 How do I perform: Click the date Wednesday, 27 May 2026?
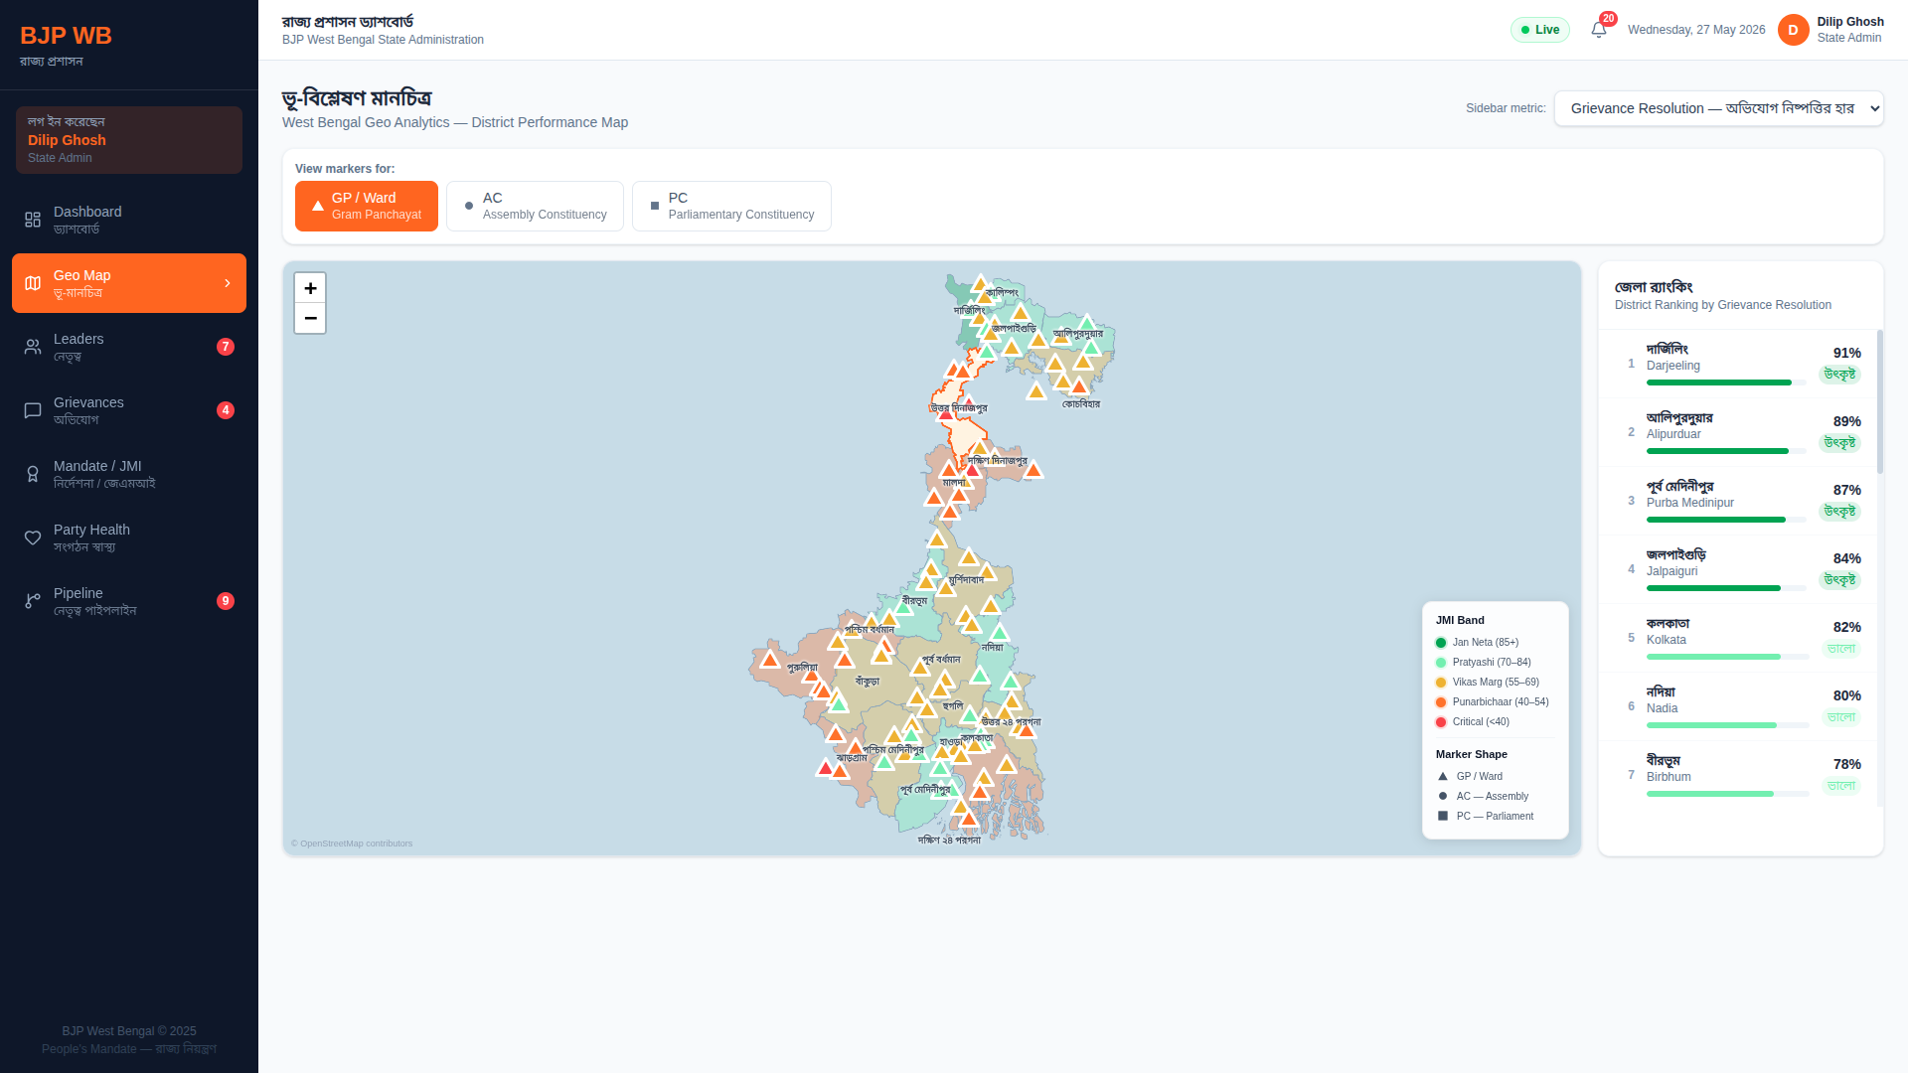coord(1696,30)
